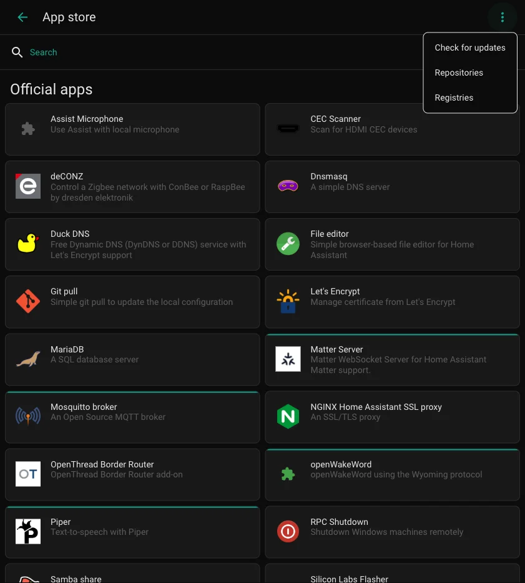
Task: Select the RPC Shutdown power icon
Action: 287,532
